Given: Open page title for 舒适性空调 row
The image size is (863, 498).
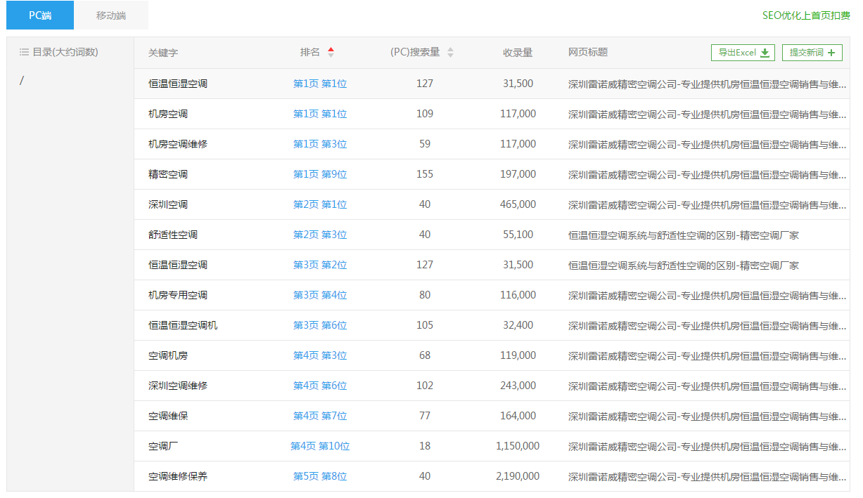Looking at the screenshot, I should coord(683,235).
